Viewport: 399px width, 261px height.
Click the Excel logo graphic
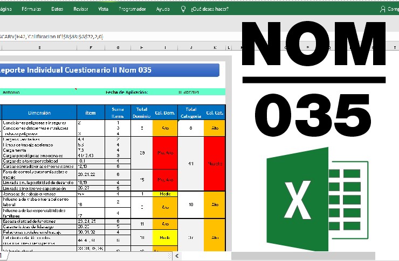click(x=317, y=200)
